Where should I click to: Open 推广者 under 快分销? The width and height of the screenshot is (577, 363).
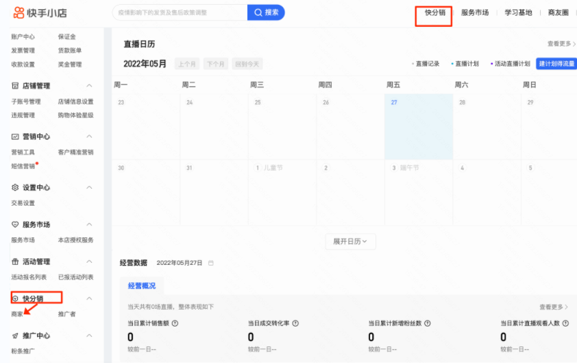point(66,314)
